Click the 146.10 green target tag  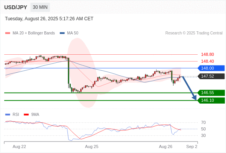pyautogui.click(x=211, y=100)
